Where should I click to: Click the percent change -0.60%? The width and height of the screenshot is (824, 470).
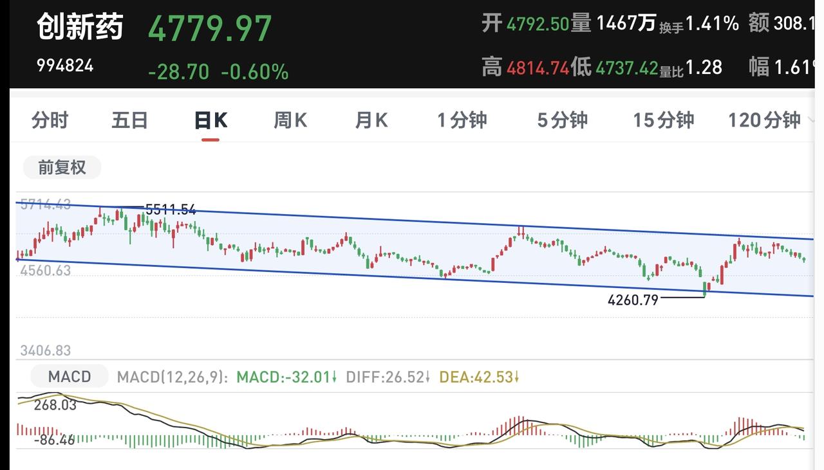click(255, 71)
